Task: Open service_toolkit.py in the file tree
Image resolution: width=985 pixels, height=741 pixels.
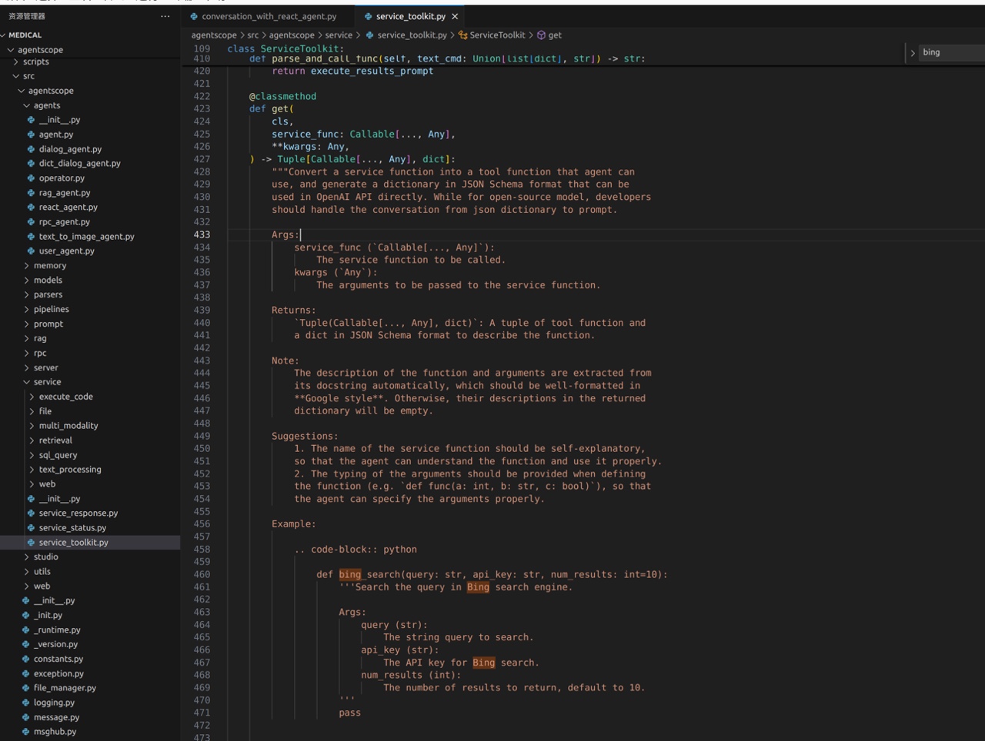Action: coord(90,543)
